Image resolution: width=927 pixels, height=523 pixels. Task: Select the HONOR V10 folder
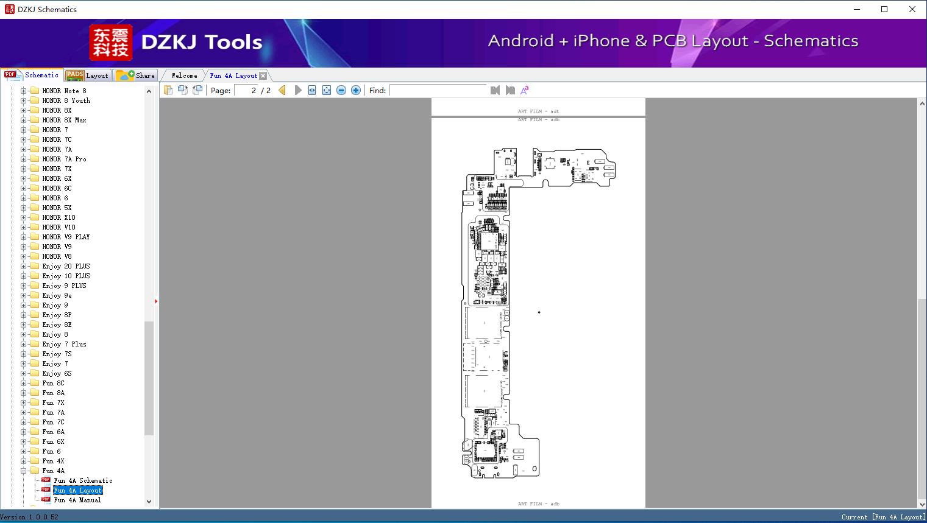[59, 227]
